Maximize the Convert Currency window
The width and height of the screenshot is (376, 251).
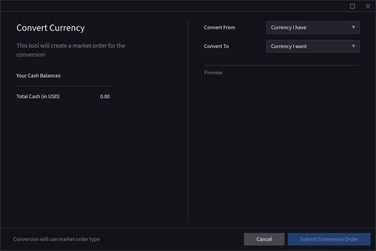[x=352, y=6]
